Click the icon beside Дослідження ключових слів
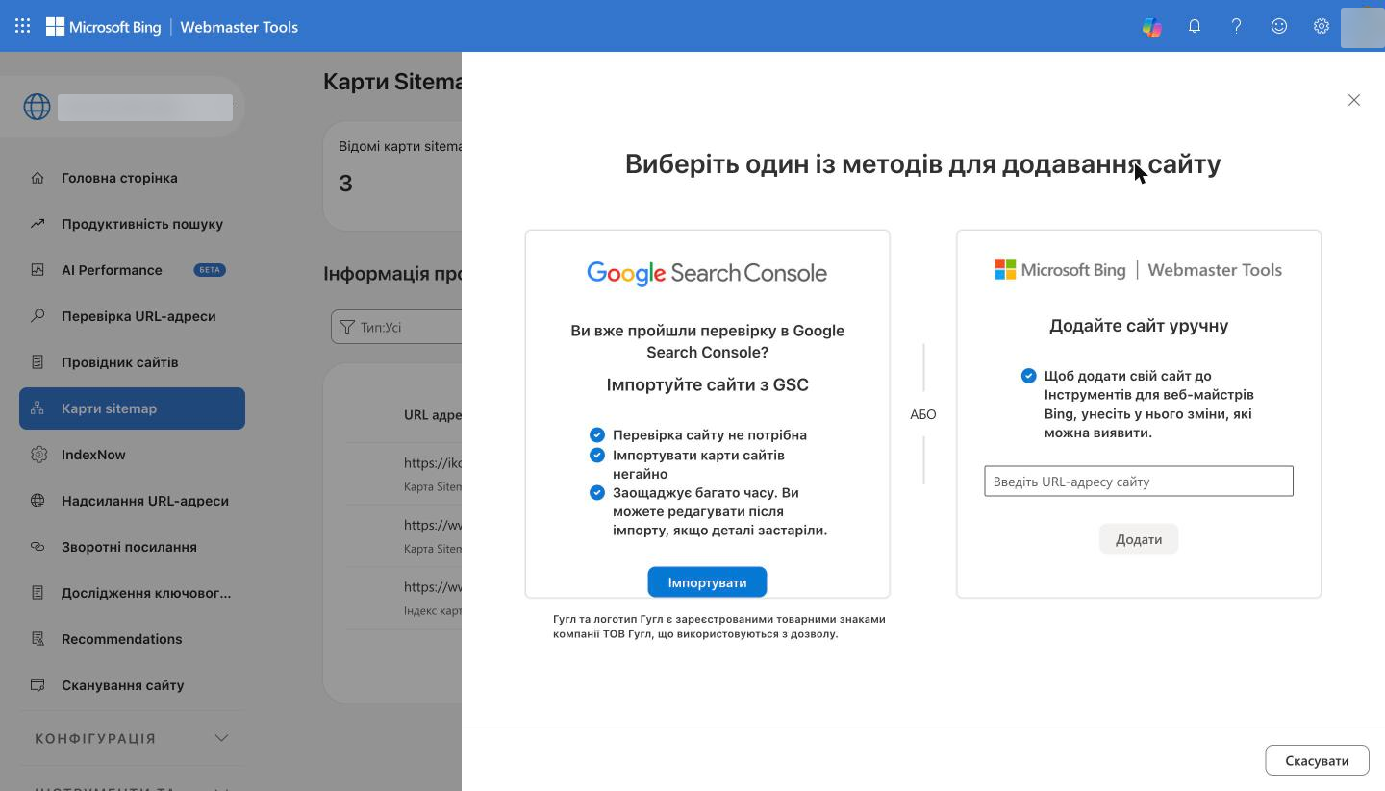1385x791 pixels. pyautogui.click(x=38, y=592)
